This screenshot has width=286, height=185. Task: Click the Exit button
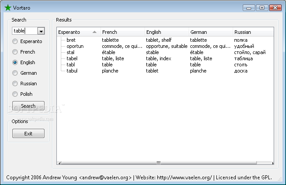(x=28, y=134)
